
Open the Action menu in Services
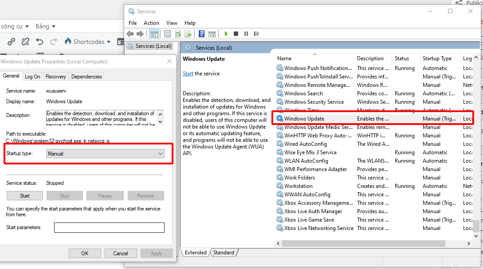[151, 23]
